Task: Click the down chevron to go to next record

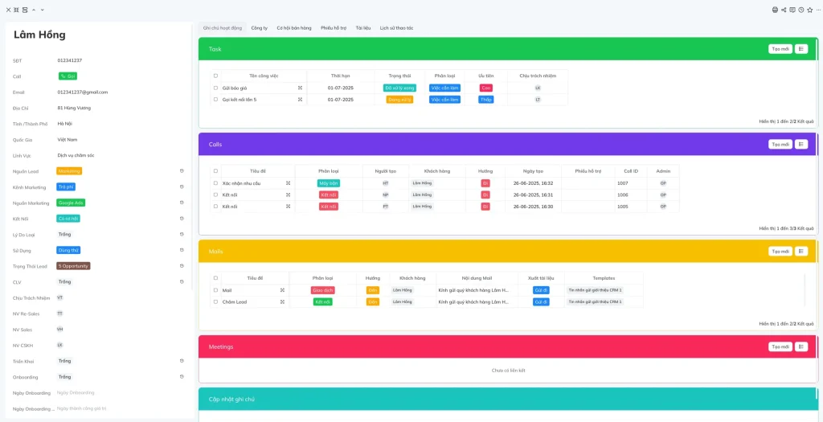Action: pyautogui.click(x=42, y=10)
